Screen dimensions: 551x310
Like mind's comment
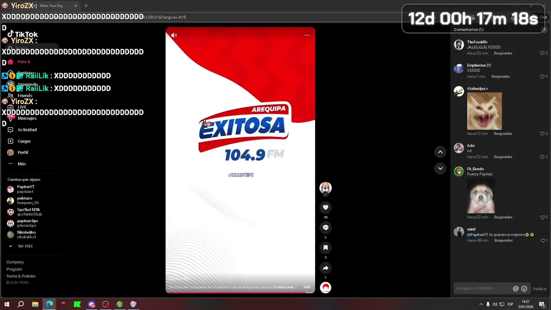pos(542,241)
